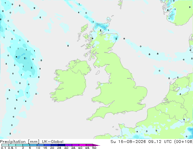Click the "Precipitation [mm]" title text
The width and height of the screenshot is (193, 149).
click(x=20, y=142)
